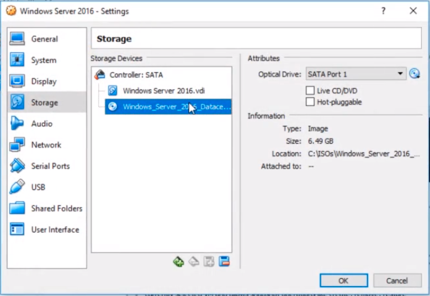Go to USB settings

pos(47,187)
